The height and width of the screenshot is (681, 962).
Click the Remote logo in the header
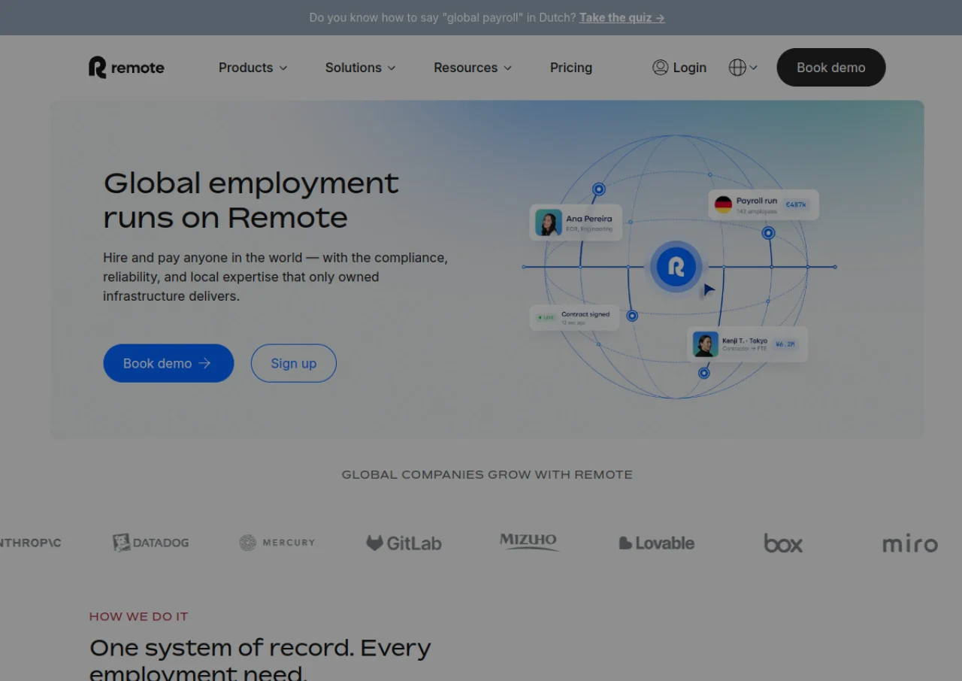coord(126,68)
